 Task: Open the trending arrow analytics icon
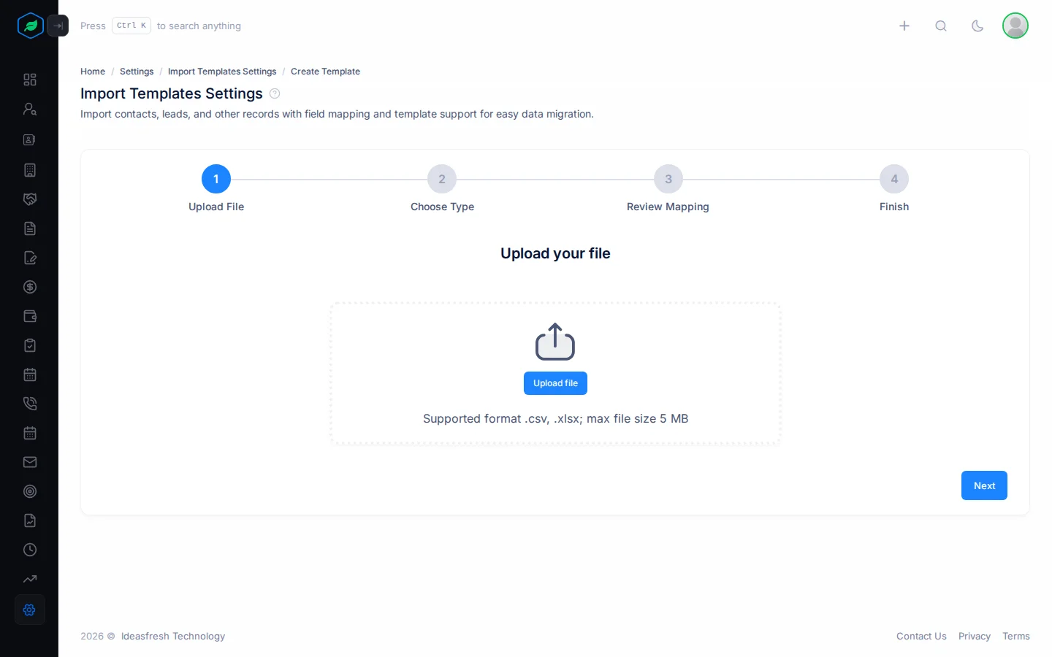coord(30,579)
